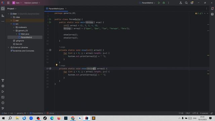Open the UTF-8 encoding selector
The image size is (215, 121).
point(195,113)
